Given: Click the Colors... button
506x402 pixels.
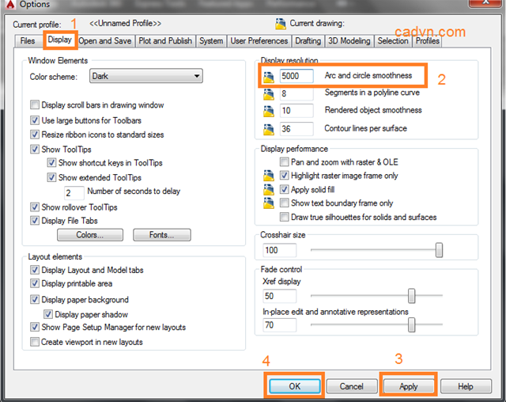Looking at the screenshot, I should pyautogui.click(x=90, y=235).
